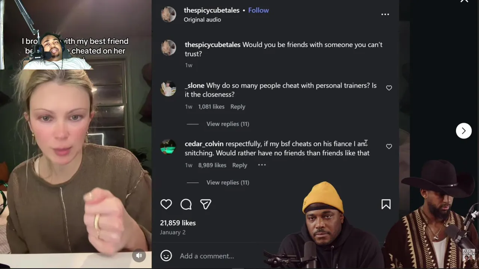
Task: Open emoji picker in the comment box
Action: [166, 256]
